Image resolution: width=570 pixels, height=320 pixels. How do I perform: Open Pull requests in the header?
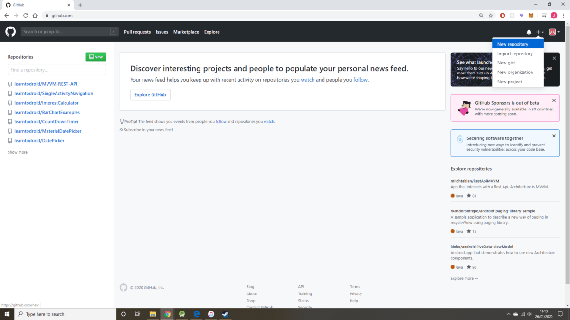(137, 32)
